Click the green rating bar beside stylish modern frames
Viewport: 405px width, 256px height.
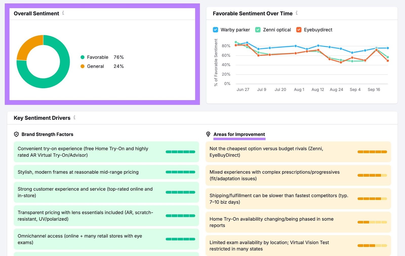(x=180, y=172)
